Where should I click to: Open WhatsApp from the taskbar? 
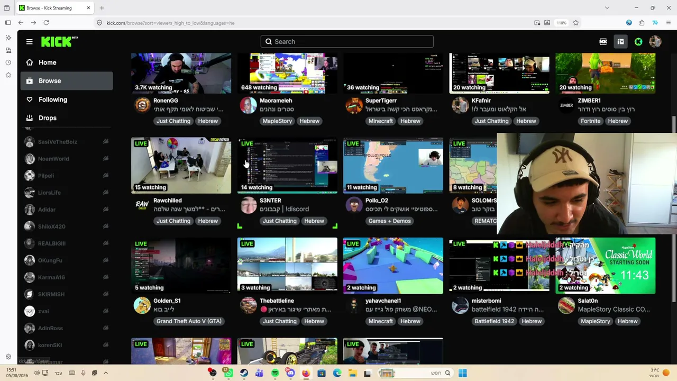pyautogui.click(x=228, y=373)
